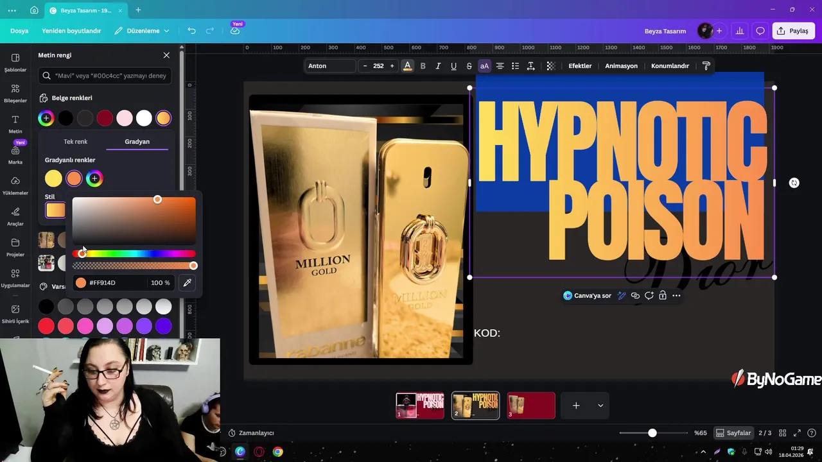Open the Anton font dropdown
Screen dimensions: 822x462
pos(330,66)
